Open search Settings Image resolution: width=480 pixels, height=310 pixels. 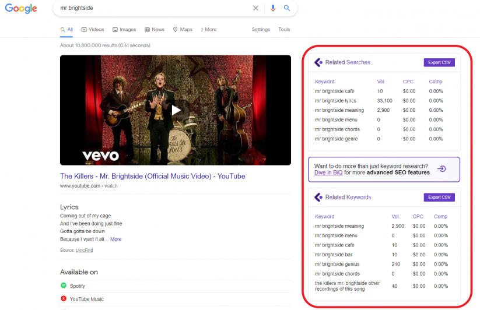(261, 30)
